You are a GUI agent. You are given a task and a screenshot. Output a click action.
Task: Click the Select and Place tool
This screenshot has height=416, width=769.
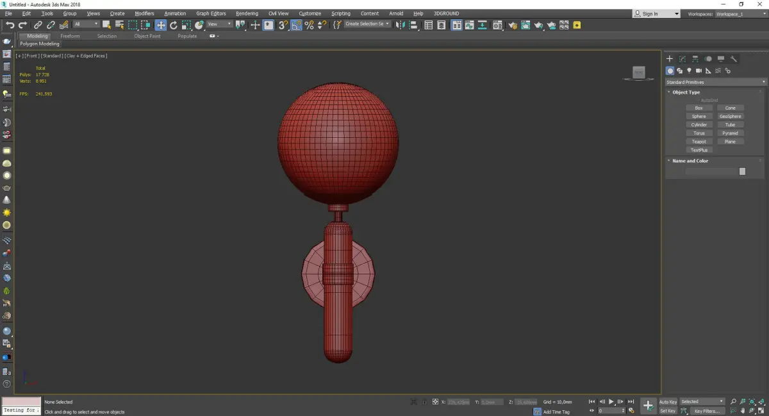(x=199, y=25)
